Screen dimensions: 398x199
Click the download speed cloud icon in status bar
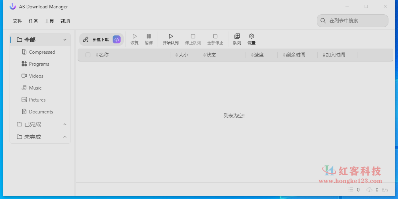click(x=370, y=189)
